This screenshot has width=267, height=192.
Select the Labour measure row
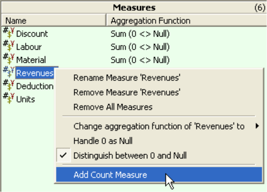[29, 47]
